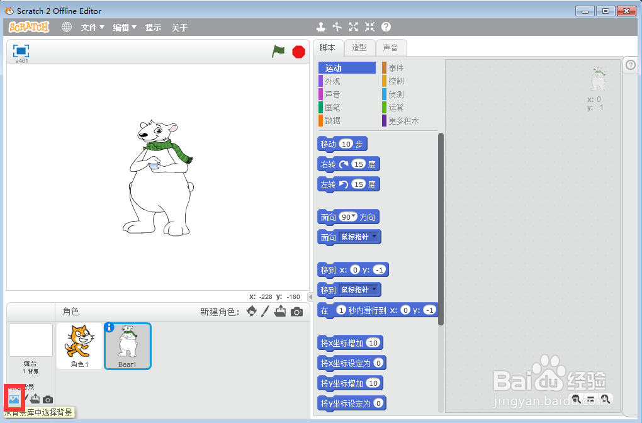Select the stamp duplicate tool
This screenshot has height=423, width=642.
(x=321, y=27)
